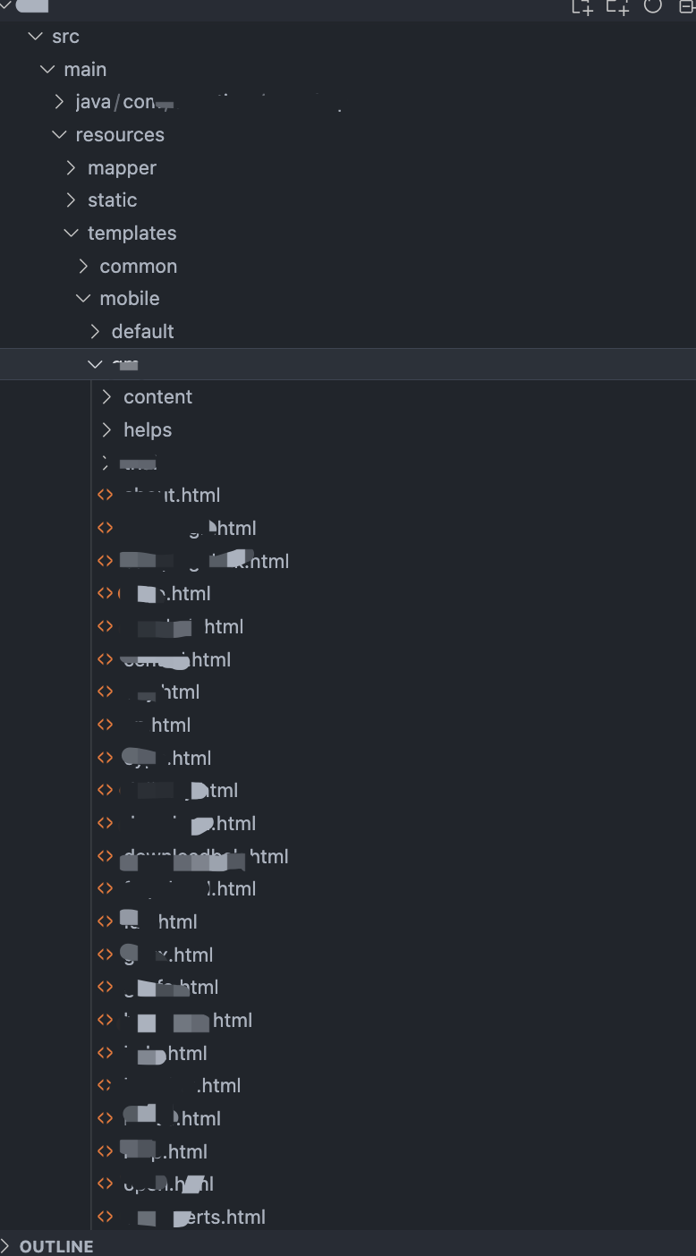Expand the helps folder
Viewport: 696px width, 1256px height.
[x=107, y=430]
